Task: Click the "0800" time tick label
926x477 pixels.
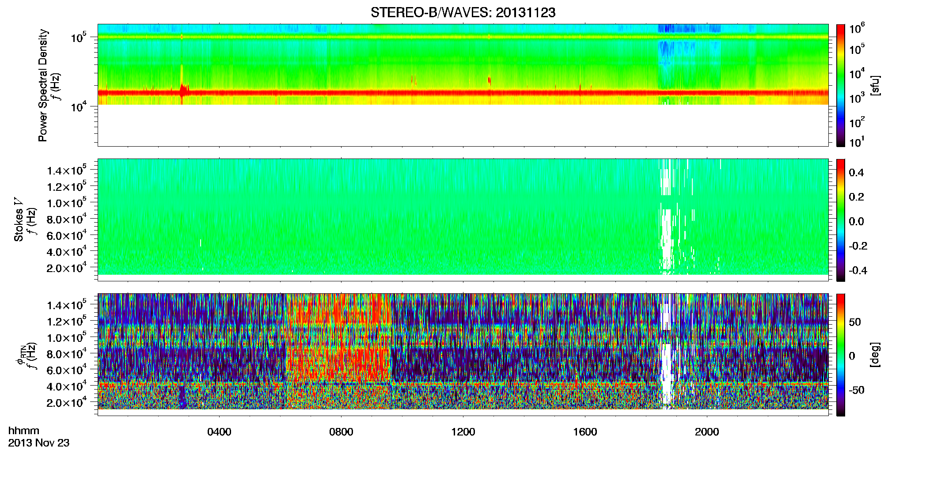Action: pos(341,432)
